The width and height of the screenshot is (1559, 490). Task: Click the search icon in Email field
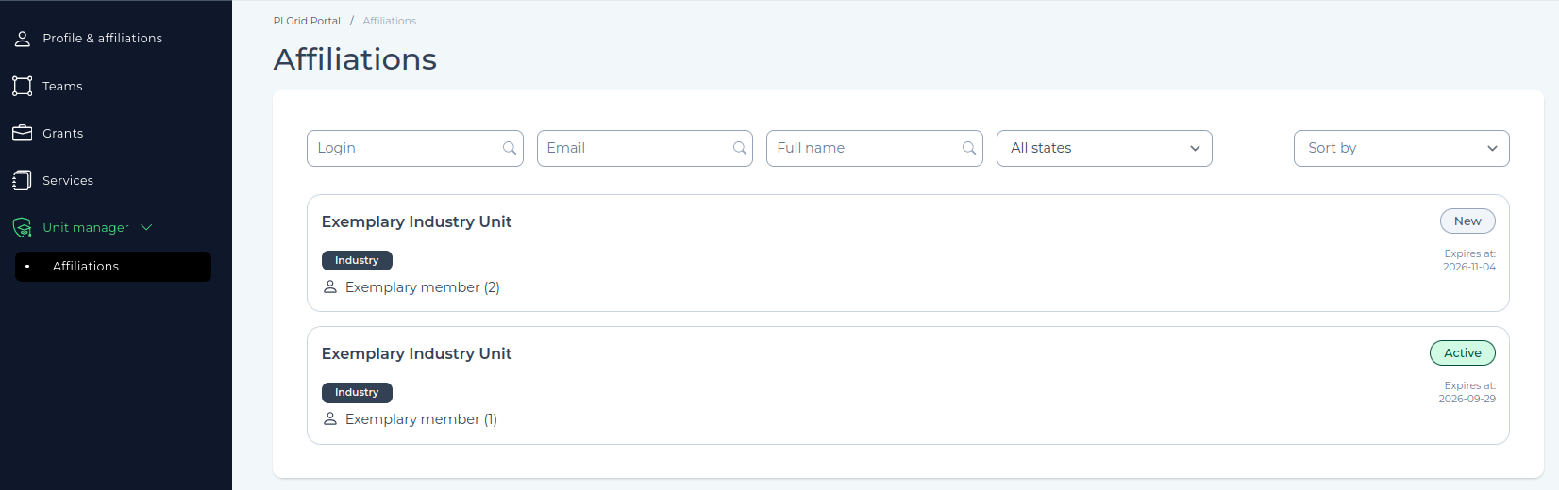click(x=740, y=148)
